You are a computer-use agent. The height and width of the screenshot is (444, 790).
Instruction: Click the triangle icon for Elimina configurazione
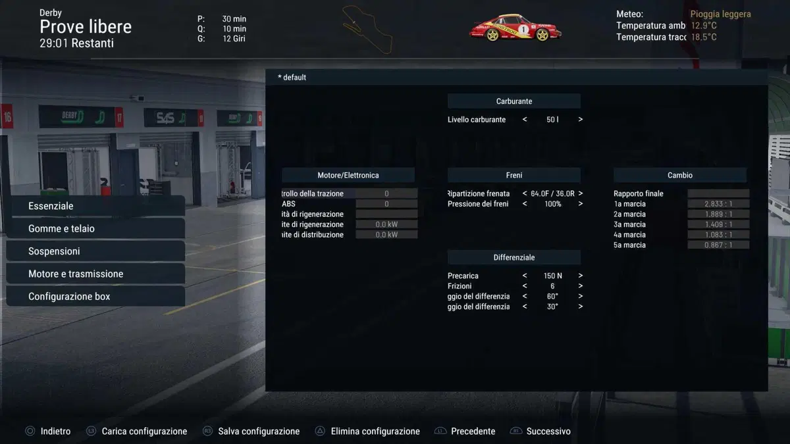coord(320,432)
